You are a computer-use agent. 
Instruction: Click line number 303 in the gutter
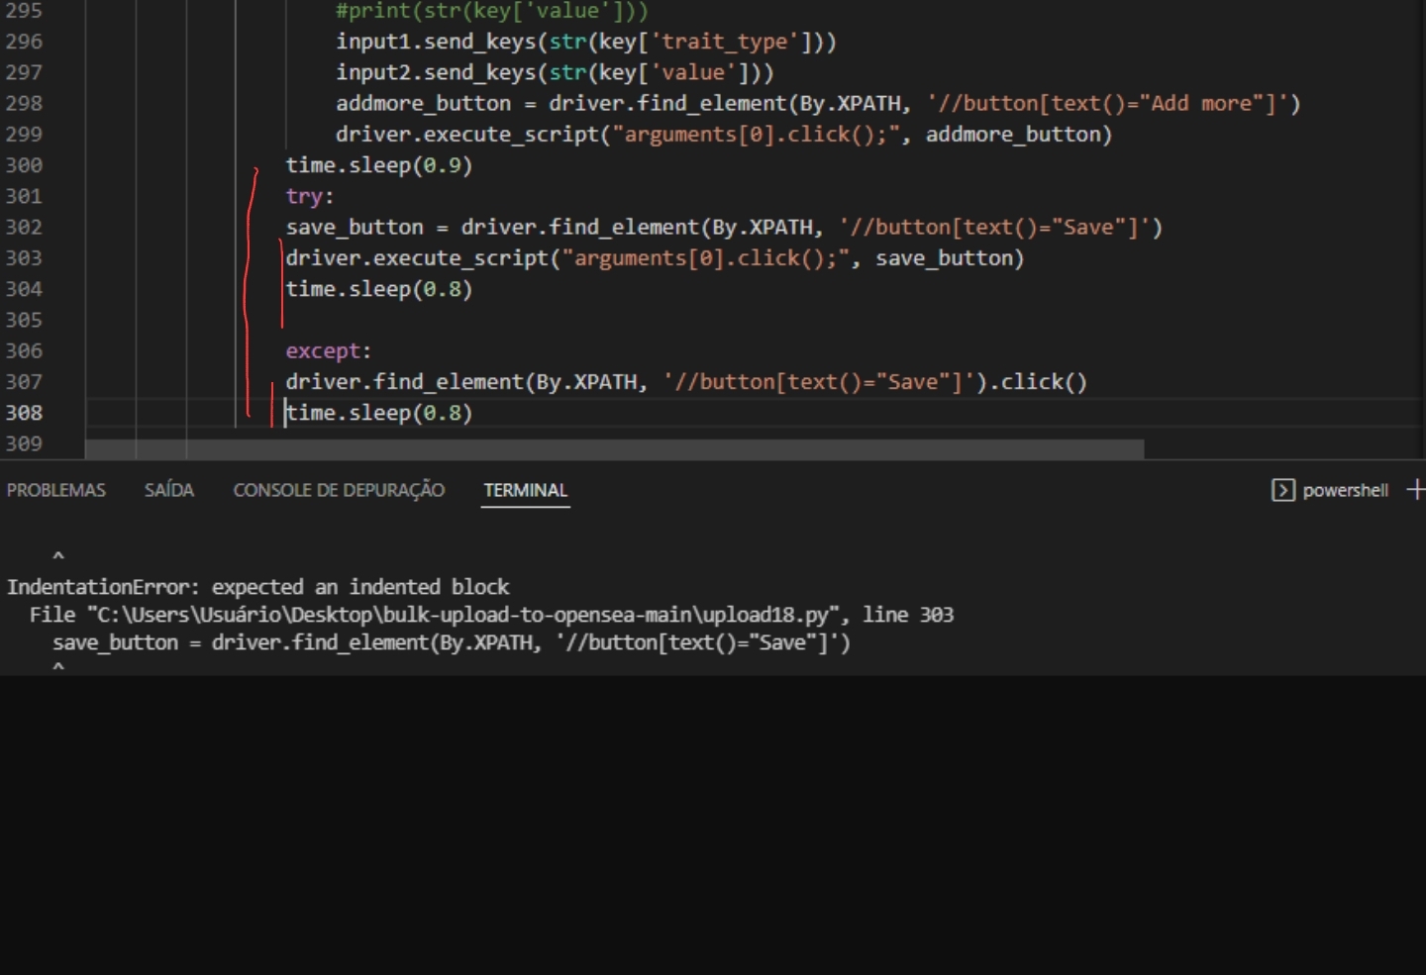pyautogui.click(x=27, y=257)
